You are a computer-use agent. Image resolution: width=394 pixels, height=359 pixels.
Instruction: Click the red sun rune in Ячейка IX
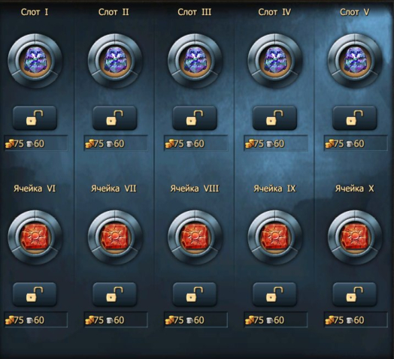[x=275, y=237]
